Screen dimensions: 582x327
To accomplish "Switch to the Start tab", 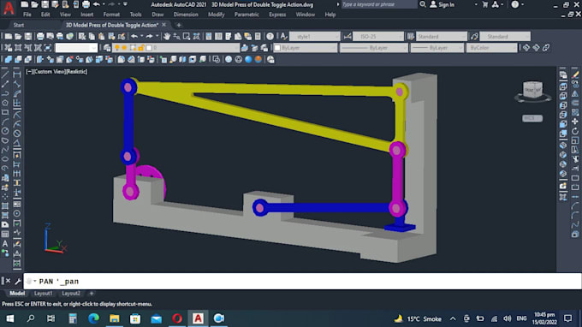I will (19, 25).
